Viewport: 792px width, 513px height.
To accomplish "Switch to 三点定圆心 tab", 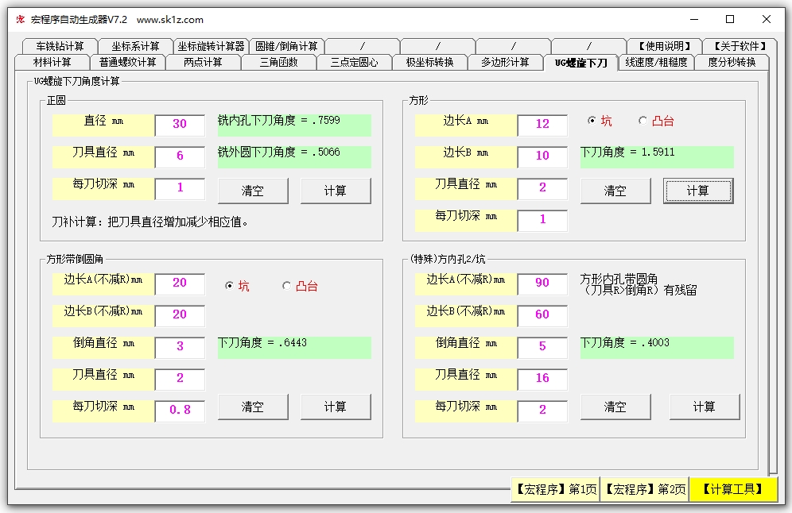I will 354,62.
